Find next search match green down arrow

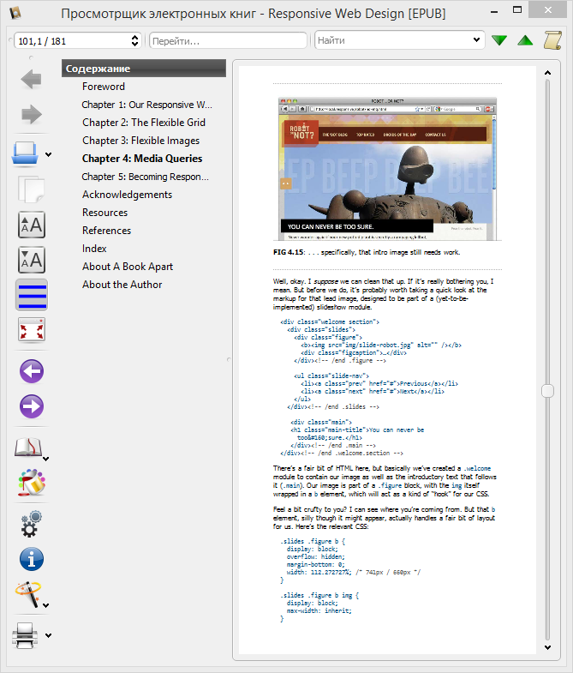(x=499, y=40)
